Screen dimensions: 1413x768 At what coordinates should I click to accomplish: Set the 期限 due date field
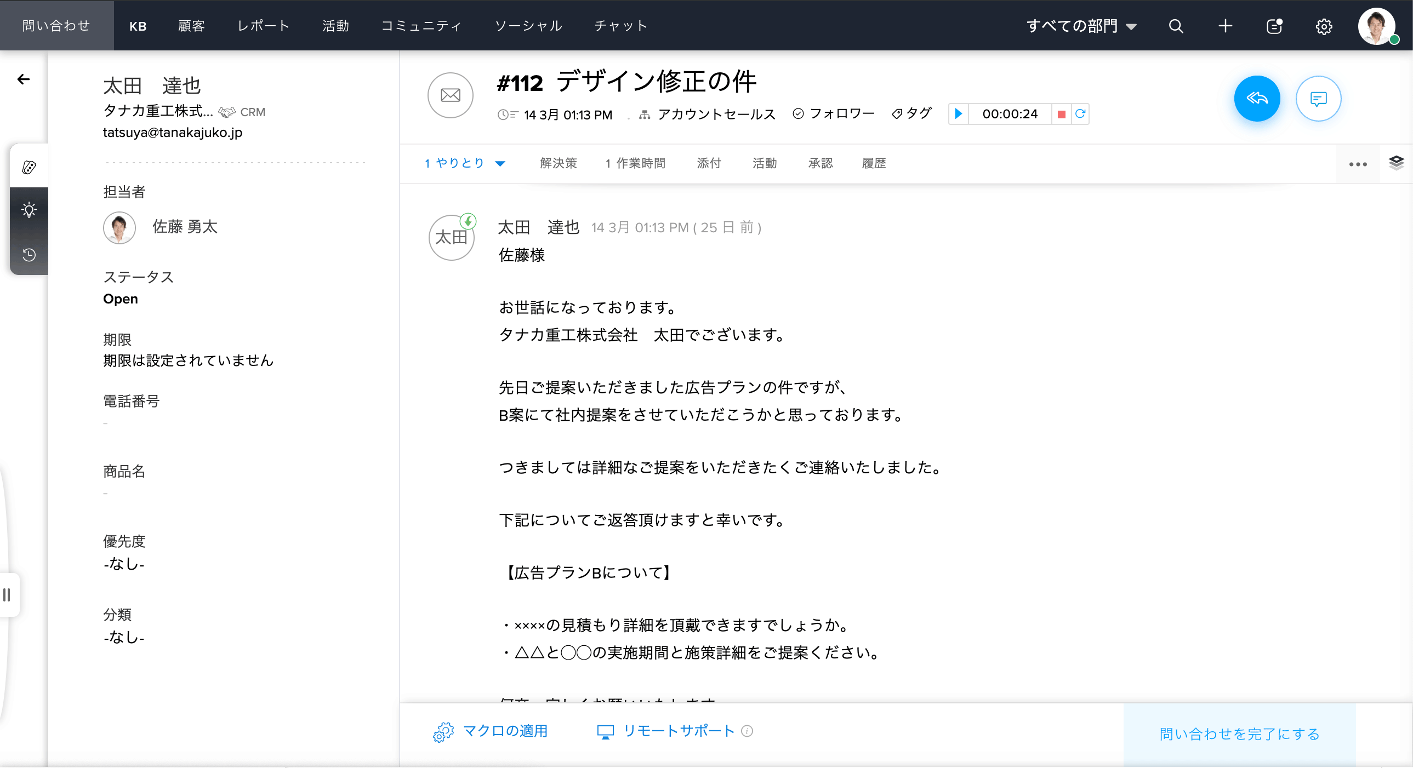(x=188, y=360)
